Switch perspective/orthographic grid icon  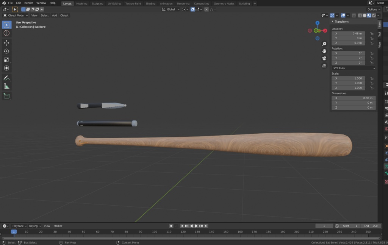[x=324, y=66]
